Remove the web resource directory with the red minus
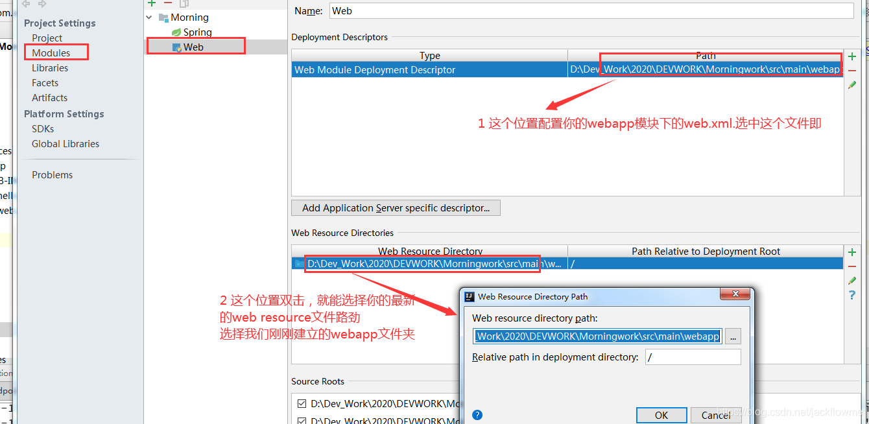This screenshot has width=869, height=424. (x=852, y=266)
